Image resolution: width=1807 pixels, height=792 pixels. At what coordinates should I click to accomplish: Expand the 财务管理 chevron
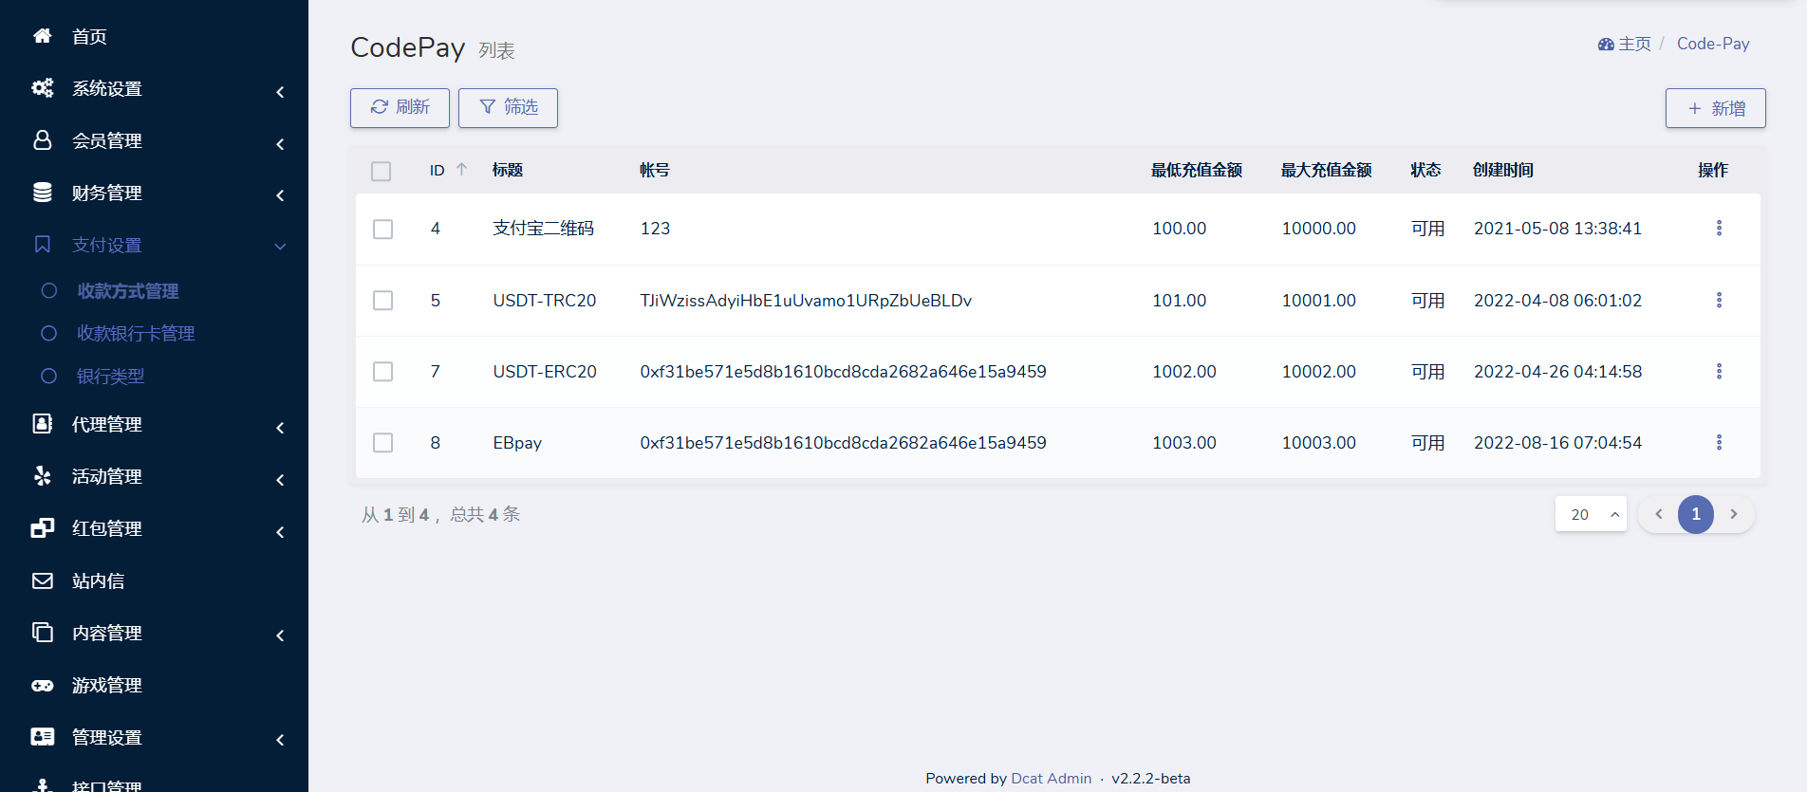[x=280, y=195]
